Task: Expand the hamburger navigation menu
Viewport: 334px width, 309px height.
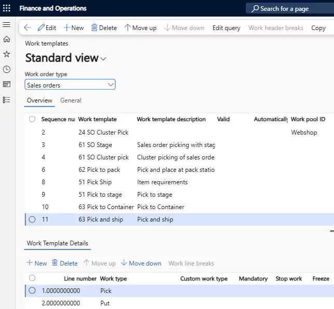Action: (x=6, y=24)
